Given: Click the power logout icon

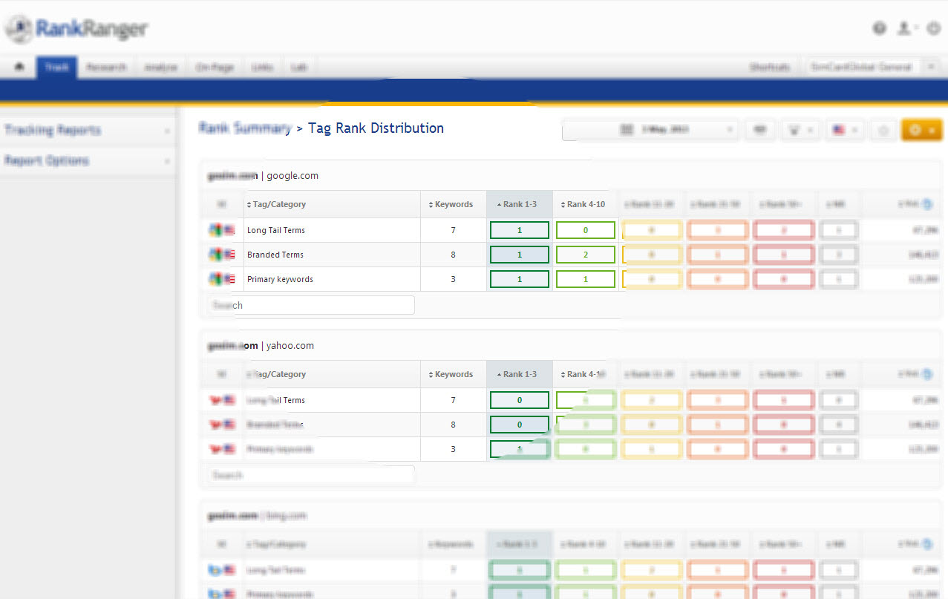Looking at the screenshot, I should (933, 28).
